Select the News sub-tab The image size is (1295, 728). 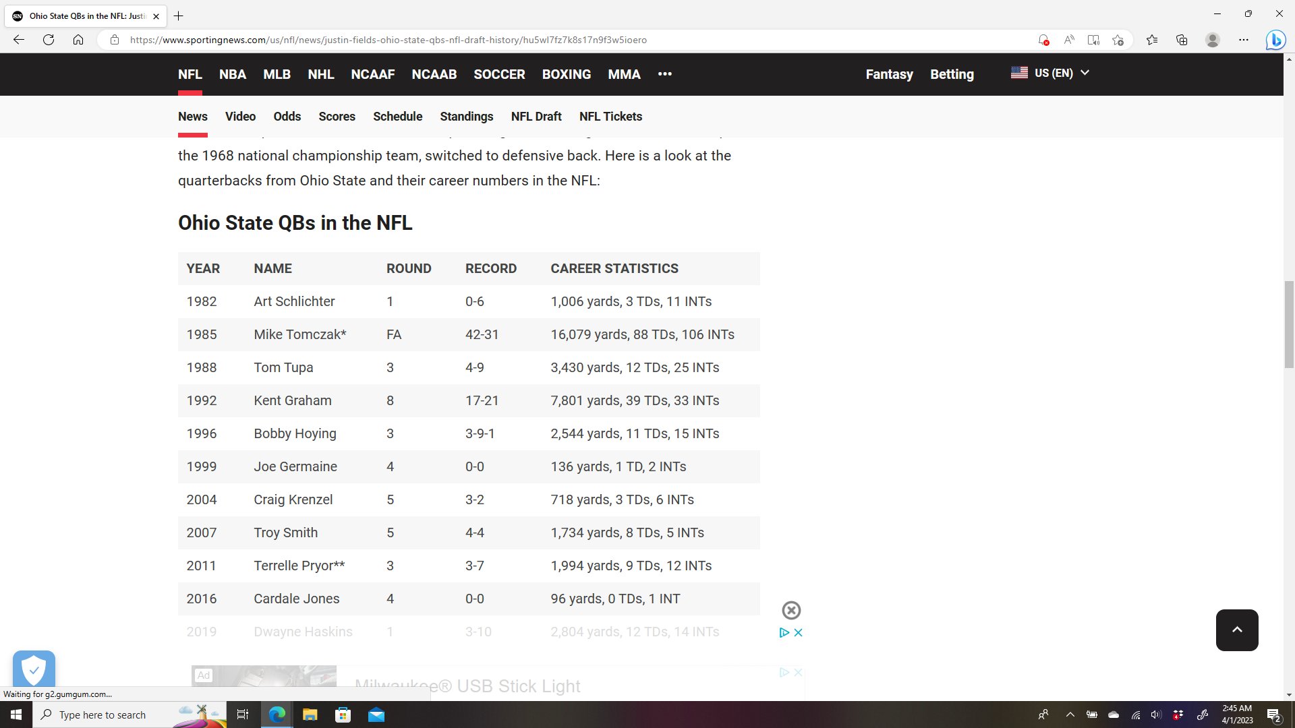pos(193,117)
